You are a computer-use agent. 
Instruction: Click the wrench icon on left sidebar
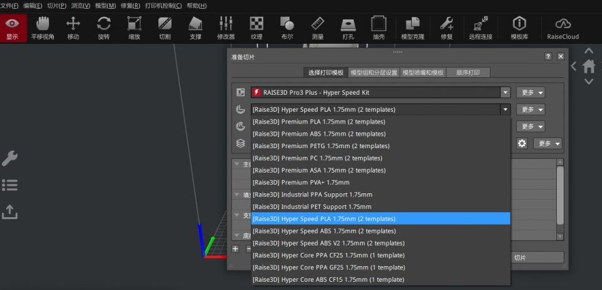[9, 158]
